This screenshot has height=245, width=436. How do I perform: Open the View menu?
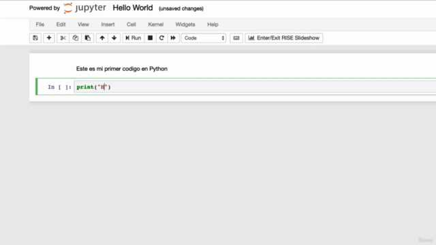point(83,24)
